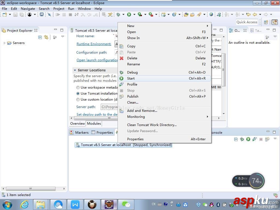Toggle Link with Editor in Project Explorer
The width and height of the screenshot is (280, 210).
(46, 37)
